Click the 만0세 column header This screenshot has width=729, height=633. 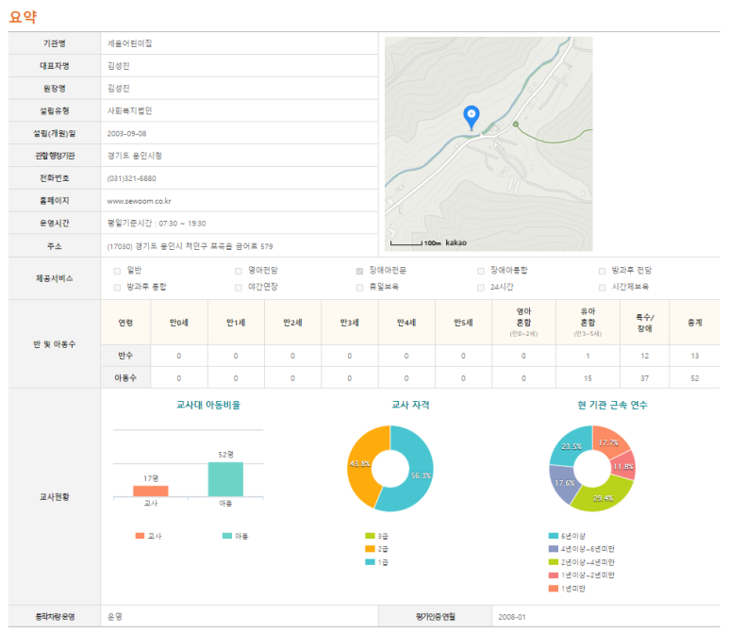[178, 322]
